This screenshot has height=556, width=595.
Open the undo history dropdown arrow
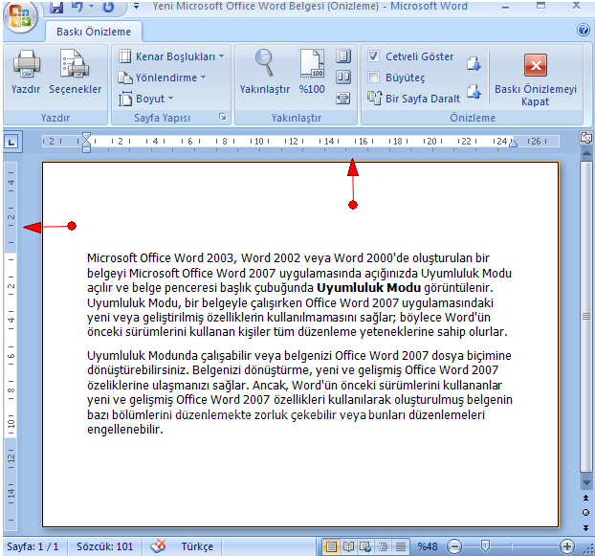click(x=91, y=7)
